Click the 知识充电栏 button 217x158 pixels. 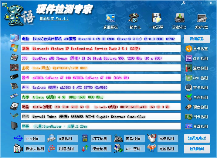[197, 139]
